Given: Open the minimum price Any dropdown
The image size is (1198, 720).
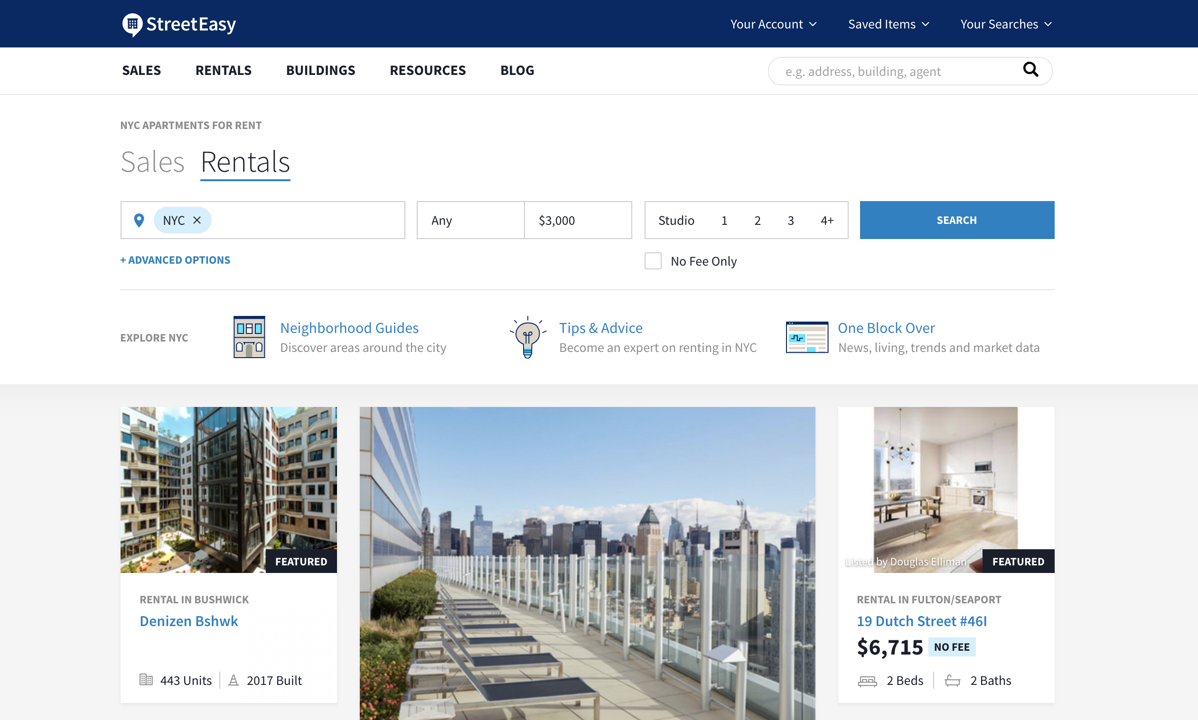Looking at the screenshot, I should point(470,220).
